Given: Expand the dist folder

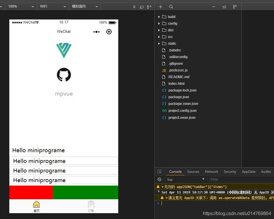Looking at the screenshot, I should 159,30.
